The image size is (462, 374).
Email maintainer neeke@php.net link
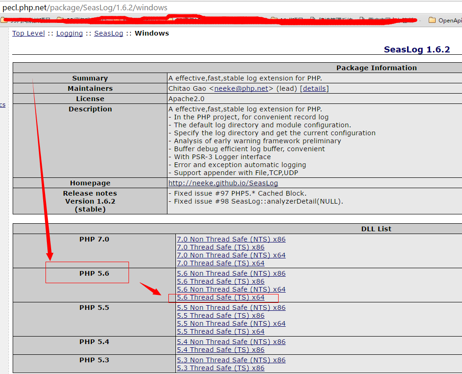click(241, 88)
